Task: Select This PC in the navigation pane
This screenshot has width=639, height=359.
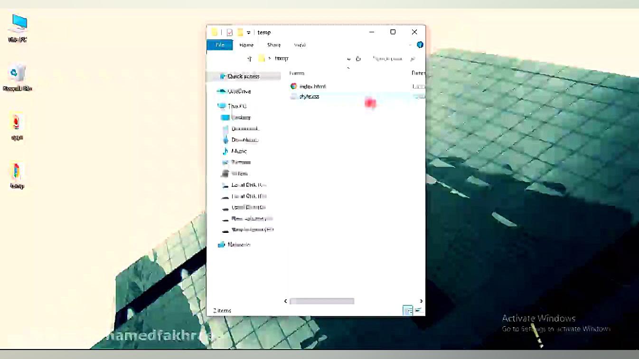Action: point(237,106)
